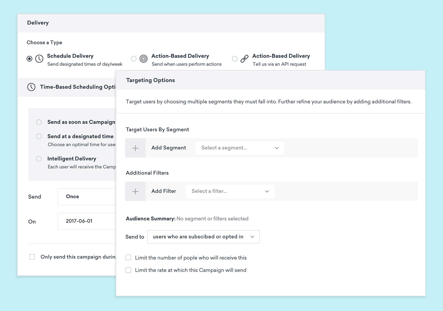This screenshot has width=443, height=311.
Task: Open the Send to subscription dropdown
Action: (203, 237)
